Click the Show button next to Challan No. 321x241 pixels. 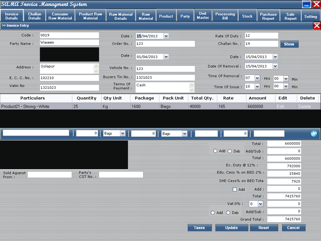pos(289,44)
